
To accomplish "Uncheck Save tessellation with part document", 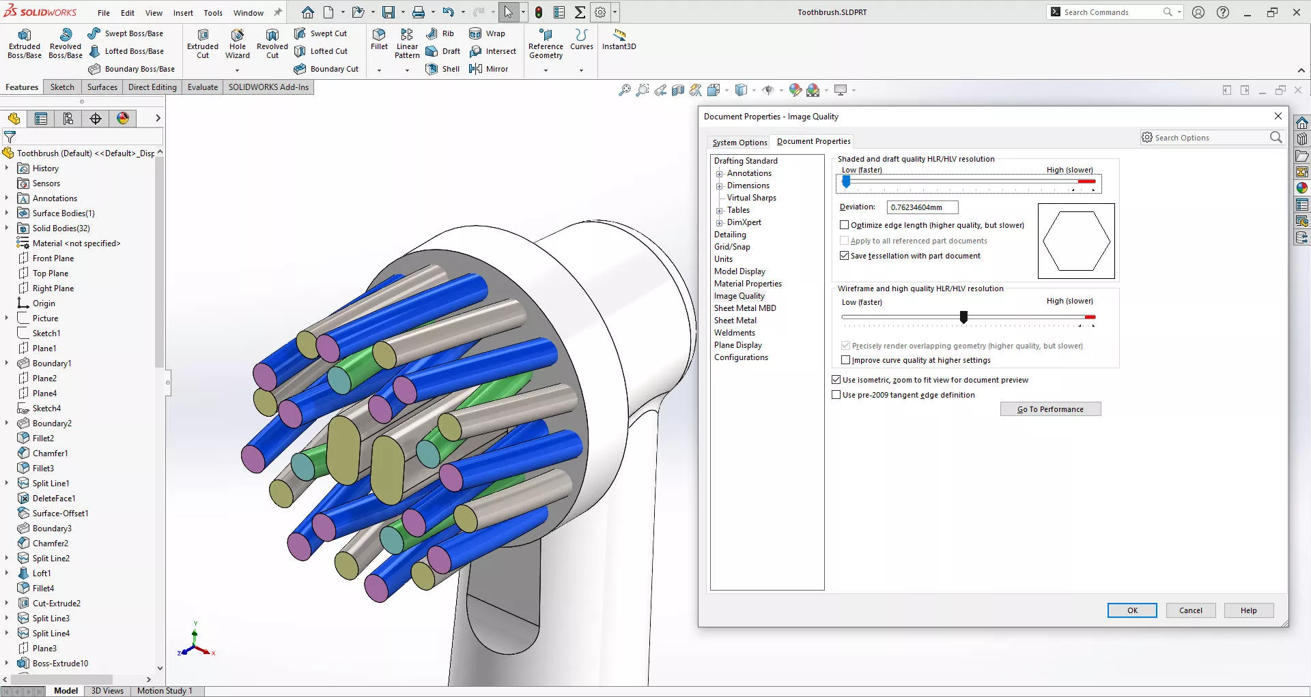I will pyautogui.click(x=845, y=256).
